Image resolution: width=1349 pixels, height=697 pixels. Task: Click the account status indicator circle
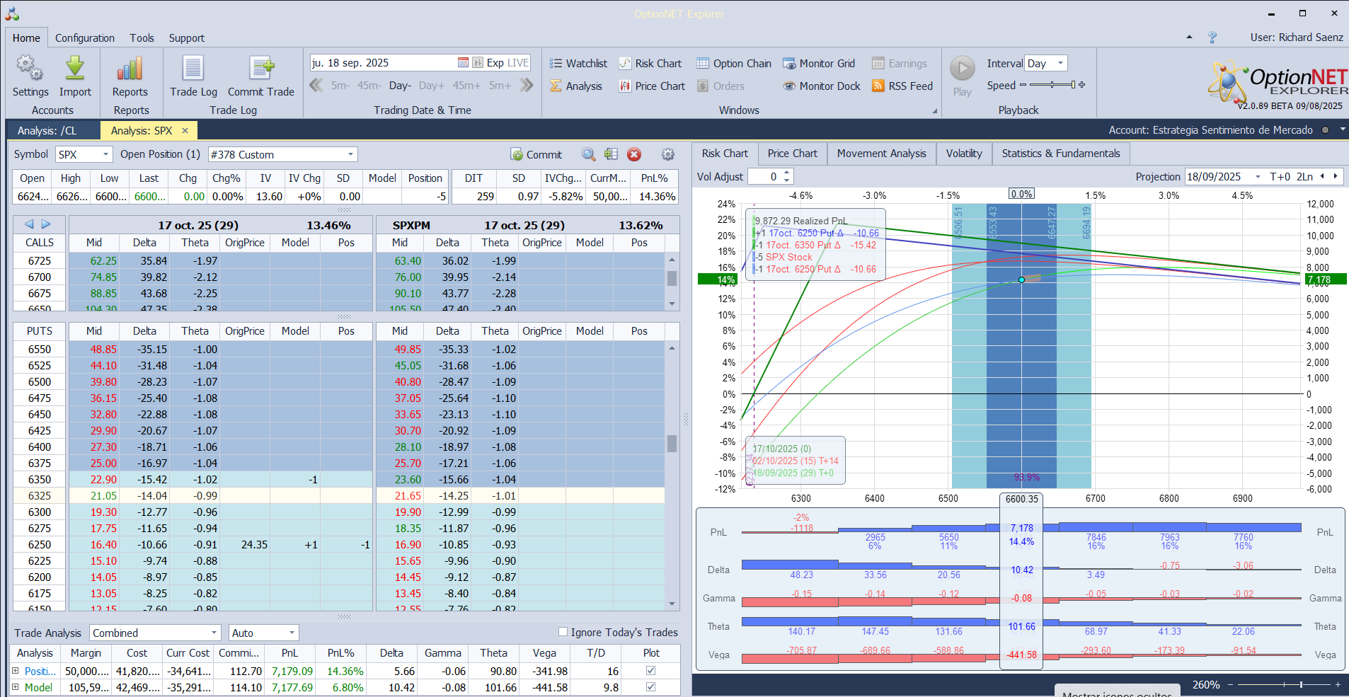[x=1325, y=130]
